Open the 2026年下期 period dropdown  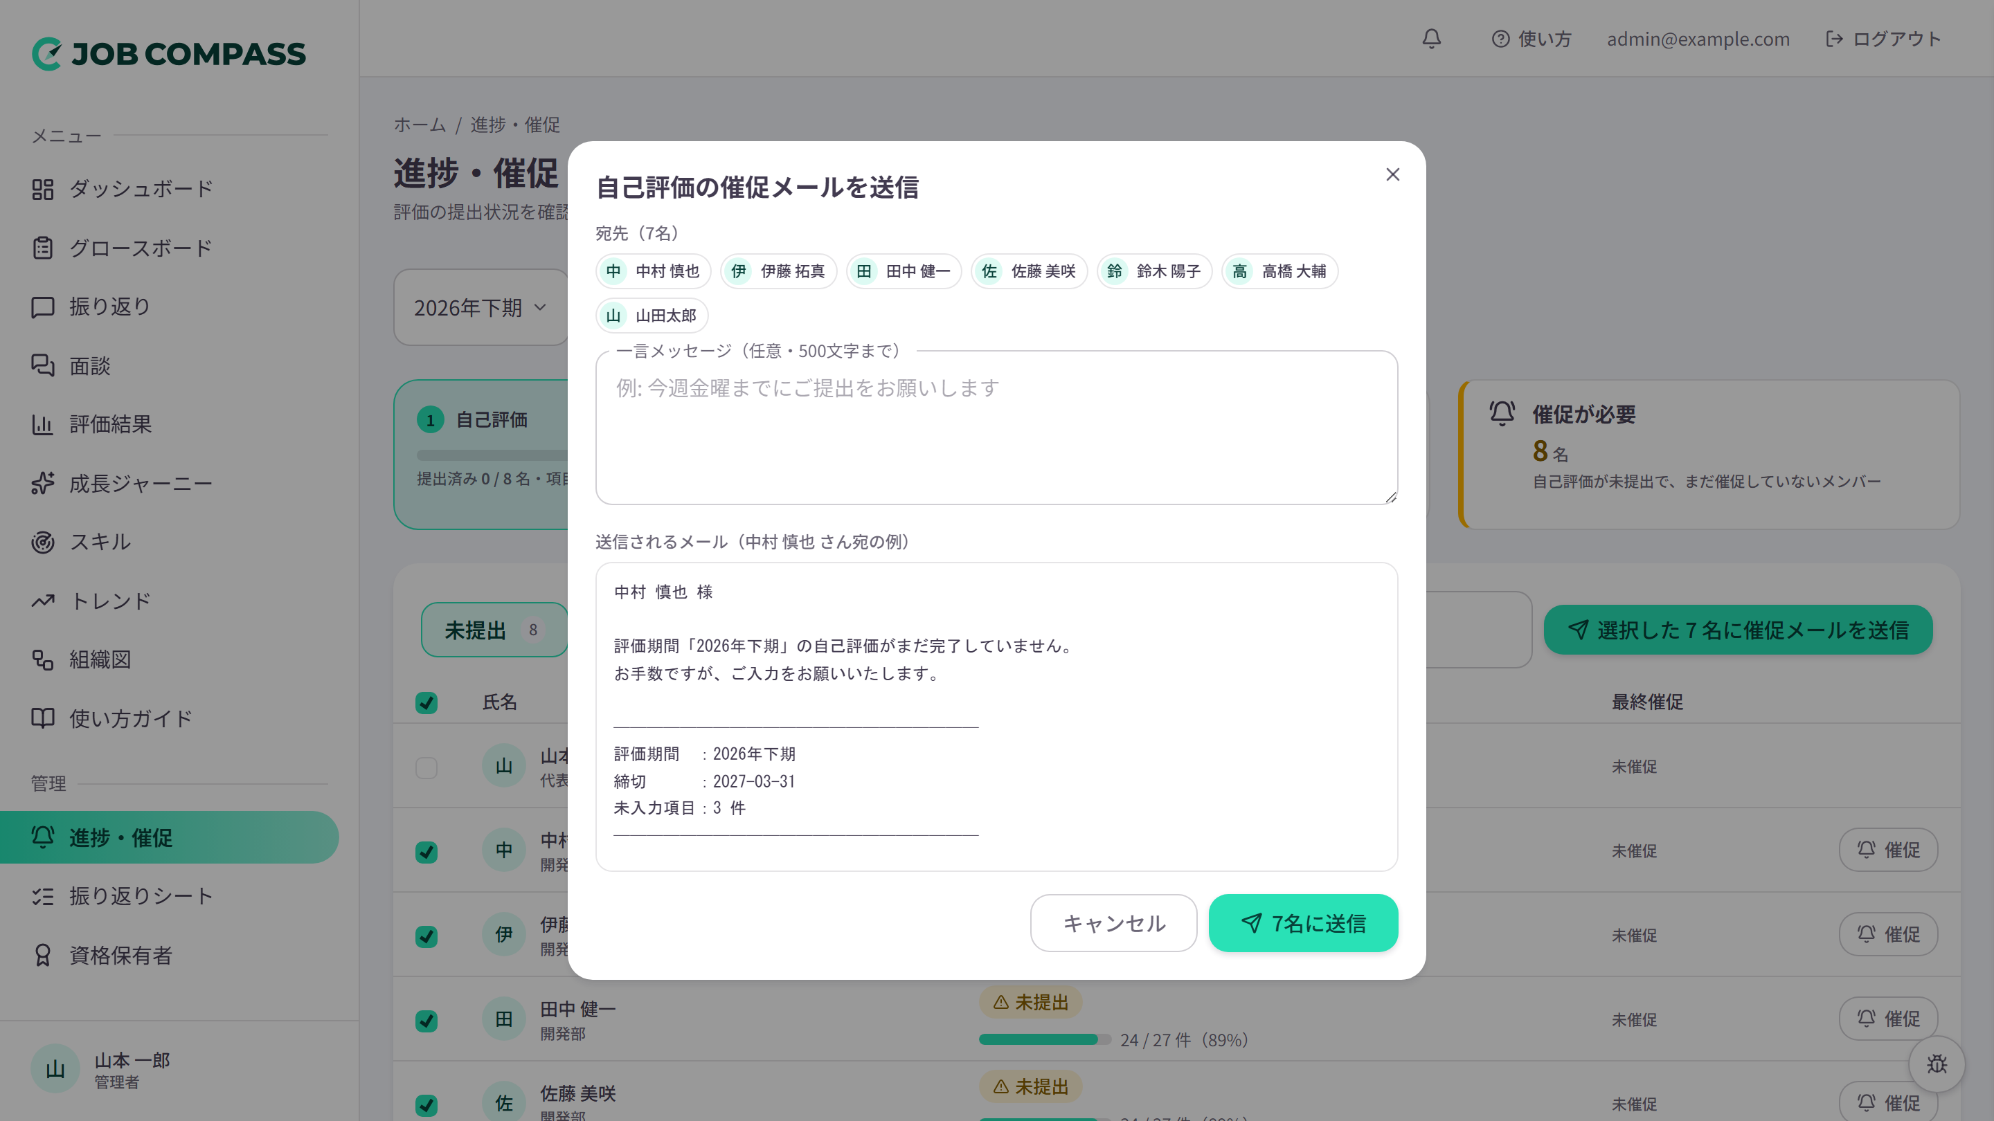click(x=480, y=308)
